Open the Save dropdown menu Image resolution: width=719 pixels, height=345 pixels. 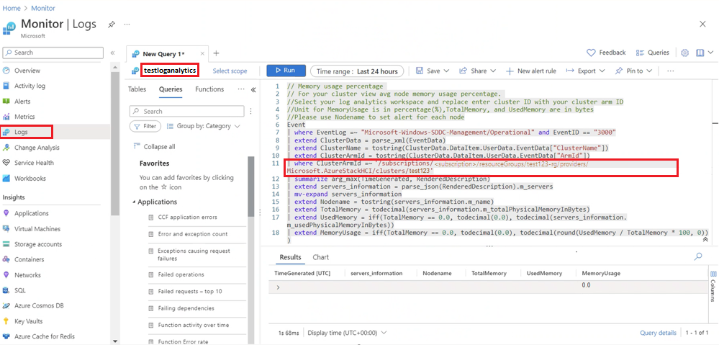pos(433,71)
